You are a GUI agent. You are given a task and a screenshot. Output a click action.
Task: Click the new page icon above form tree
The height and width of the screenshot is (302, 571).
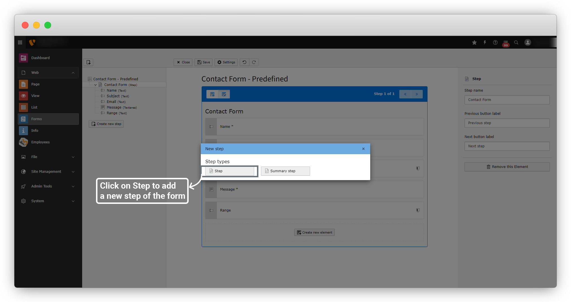pos(88,62)
